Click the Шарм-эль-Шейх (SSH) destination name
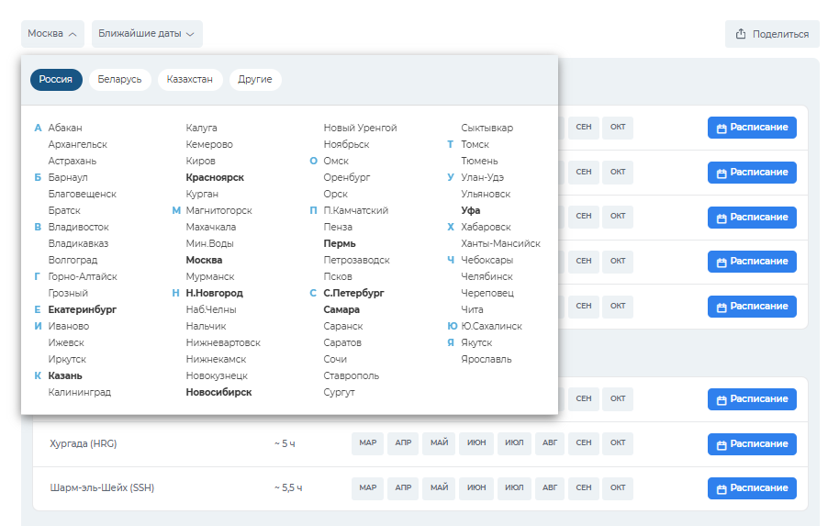This screenshot has height=526, width=839. coord(102,488)
